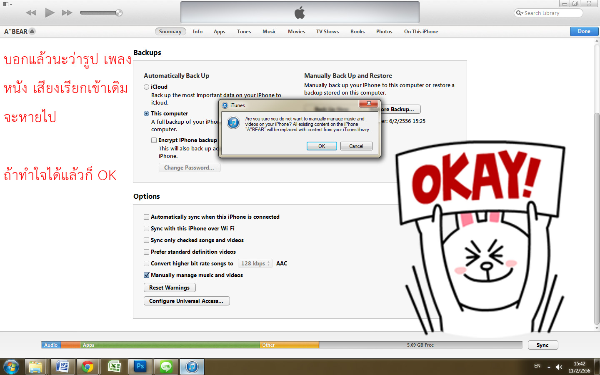Click the system tray volume icon
Screen dimensions: 600x375
click(x=559, y=367)
